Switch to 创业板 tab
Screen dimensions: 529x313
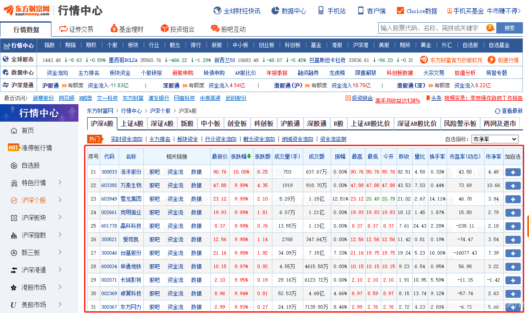[x=237, y=124]
